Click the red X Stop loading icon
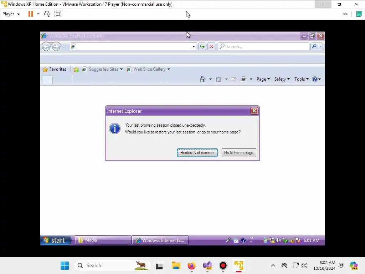 211,47
